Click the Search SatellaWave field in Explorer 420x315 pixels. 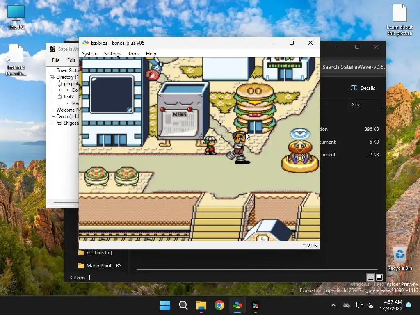click(352, 67)
